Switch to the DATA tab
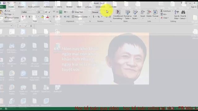The width and height of the screenshot is (198, 111). pos(60,7)
